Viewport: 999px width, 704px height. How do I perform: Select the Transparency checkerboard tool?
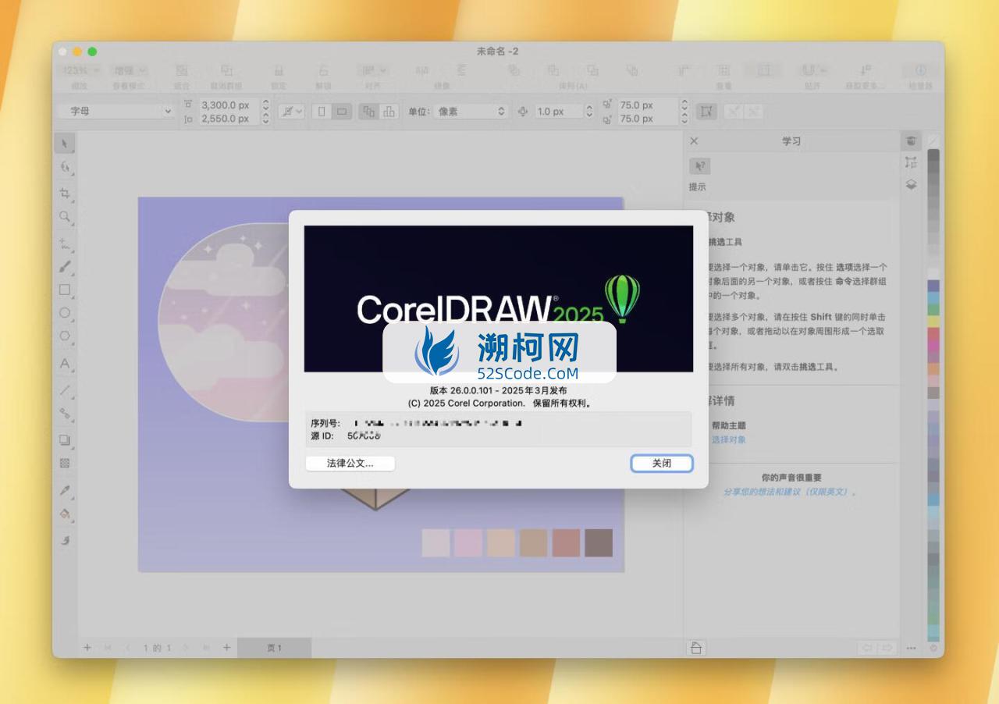(65, 463)
